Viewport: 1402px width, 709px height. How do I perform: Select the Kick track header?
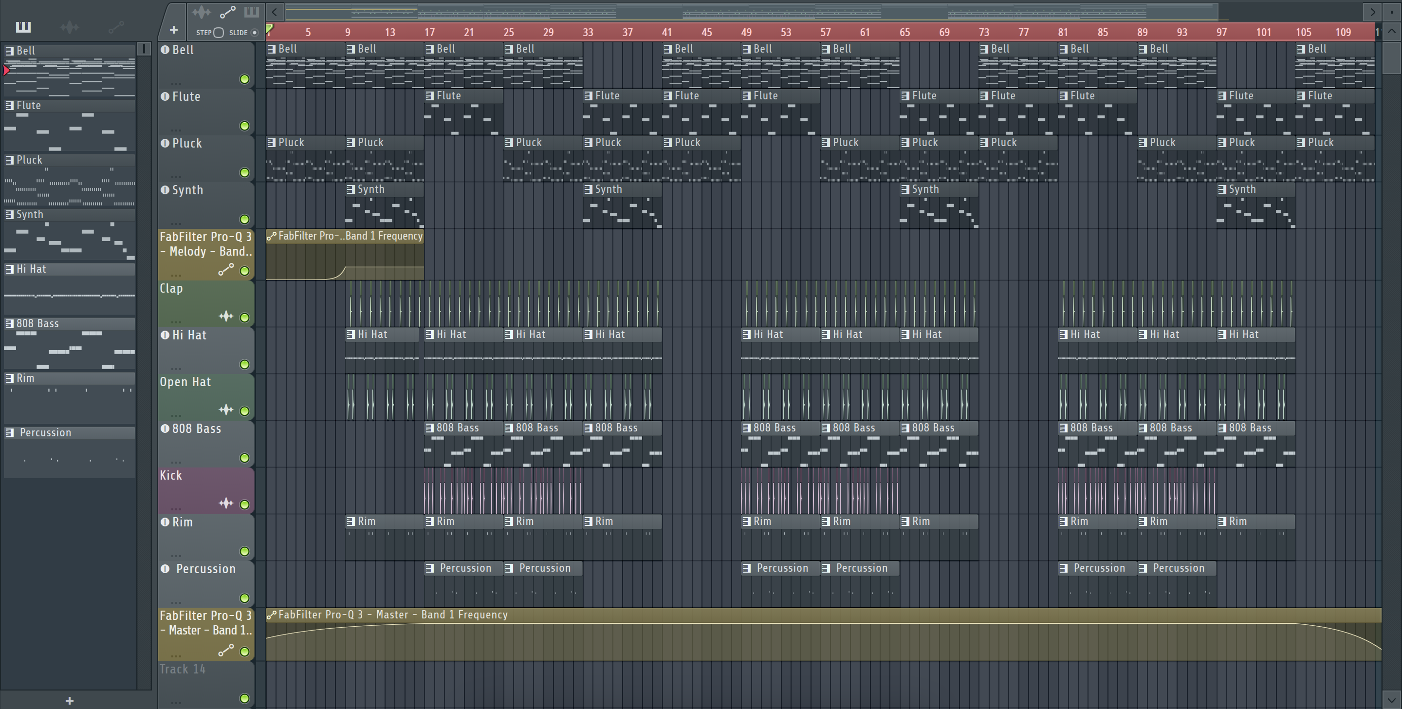coord(206,490)
